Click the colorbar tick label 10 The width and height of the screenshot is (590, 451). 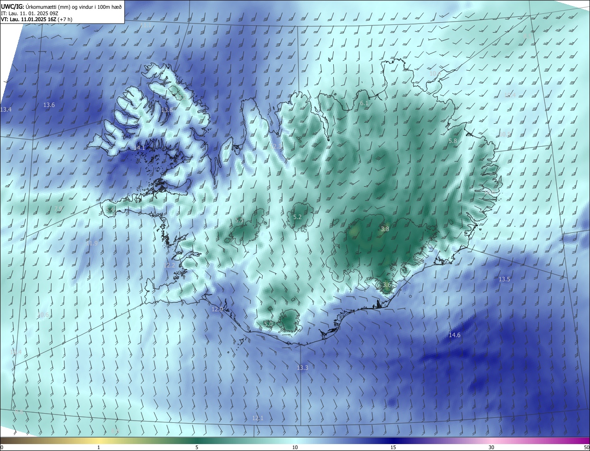click(295, 447)
